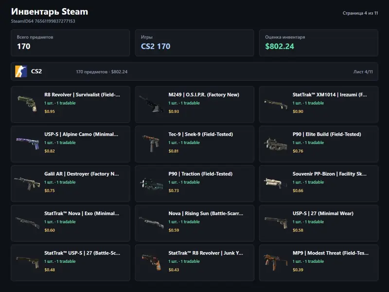The width and height of the screenshot is (389, 292).
Task: Open the Galil AR Destroyer item card
Action: (x=71, y=183)
